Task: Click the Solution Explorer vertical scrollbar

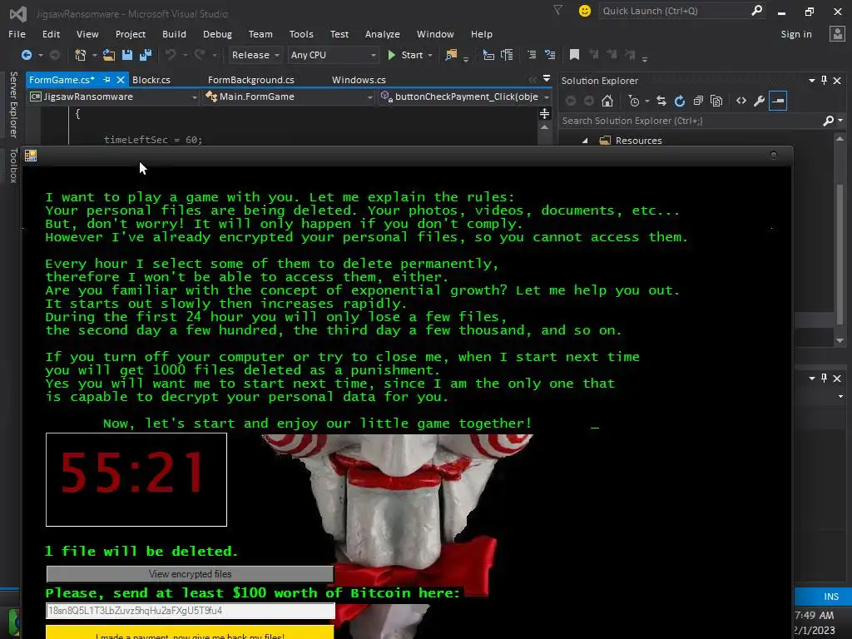Action: (x=840, y=239)
